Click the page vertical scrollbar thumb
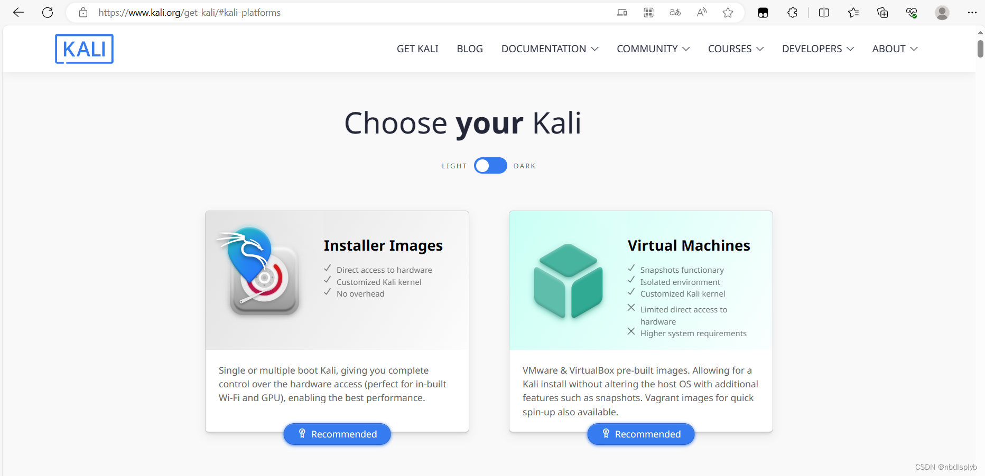This screenshot has height=476, width=985. tap(980, 49)
